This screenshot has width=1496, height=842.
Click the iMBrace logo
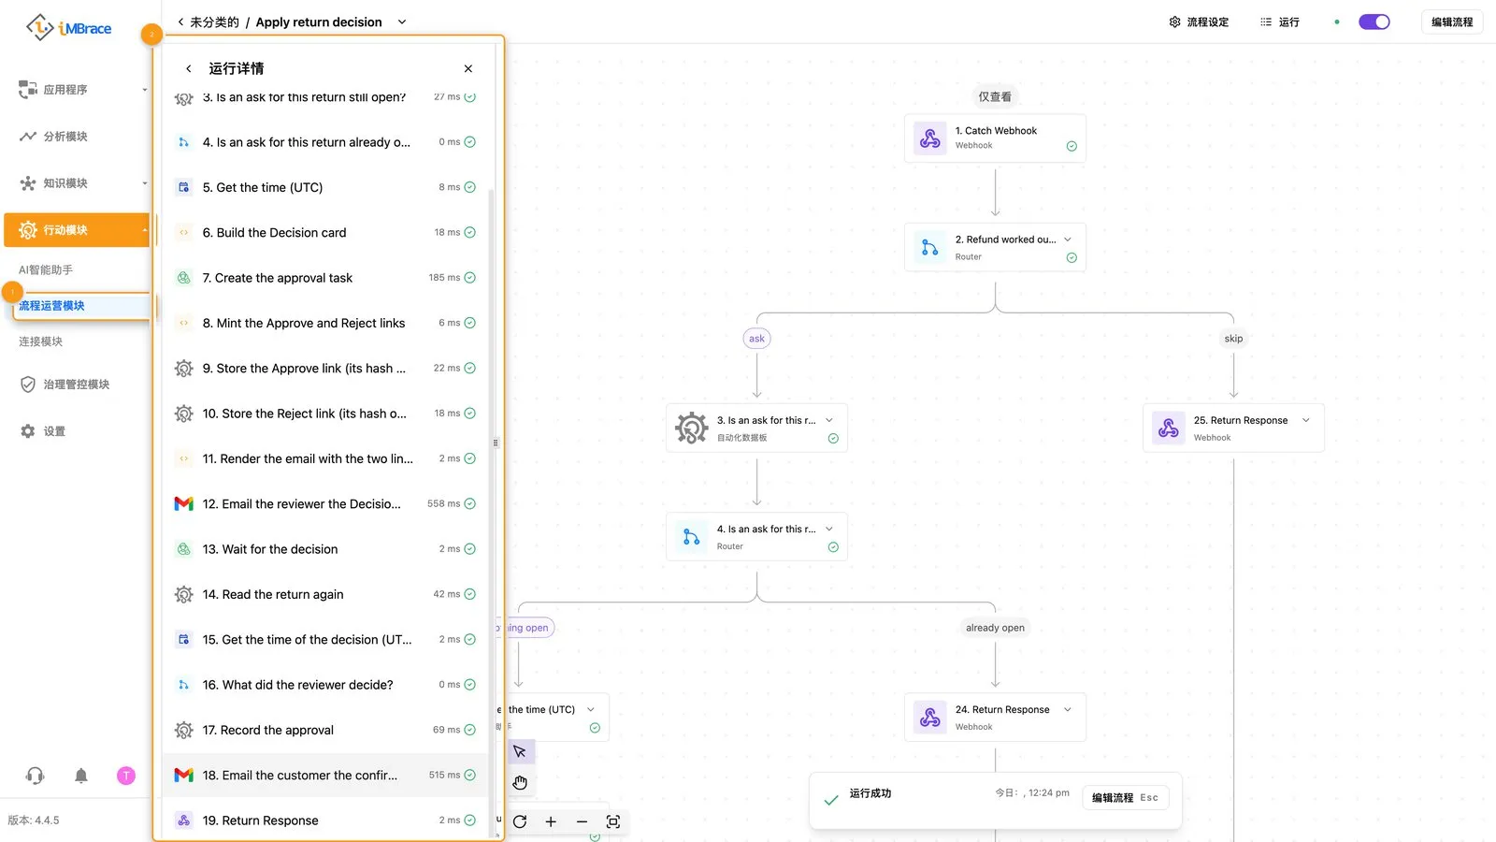tap(68, 27)
